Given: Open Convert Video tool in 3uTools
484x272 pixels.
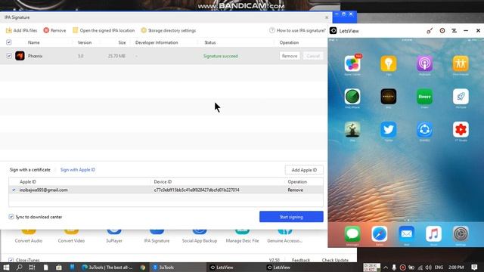Looking at the screenshot, I should tap(71, 236).
